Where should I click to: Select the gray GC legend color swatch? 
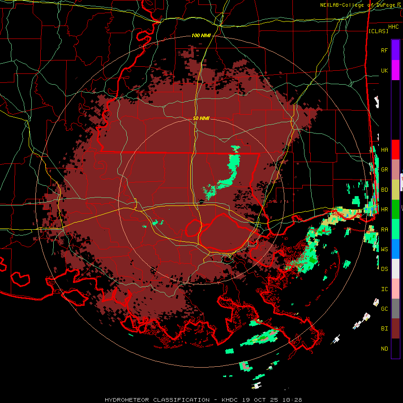(395, 309)
